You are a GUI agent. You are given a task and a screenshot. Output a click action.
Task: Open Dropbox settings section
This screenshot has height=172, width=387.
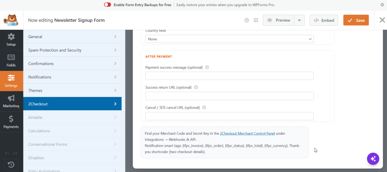pyautogui.click(x=72, y=158)
